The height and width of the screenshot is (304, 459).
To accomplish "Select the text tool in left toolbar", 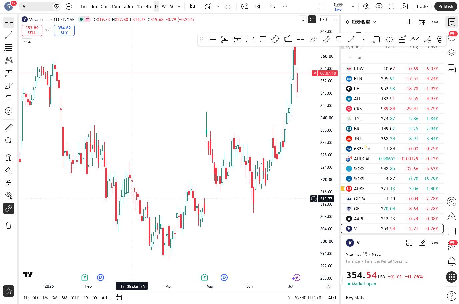I will 9,98.
